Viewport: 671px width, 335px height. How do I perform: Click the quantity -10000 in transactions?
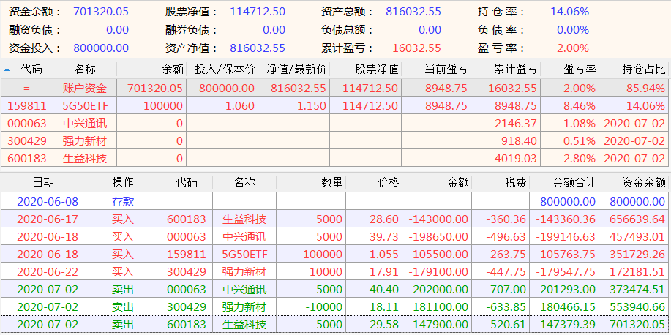pos(326,307)
